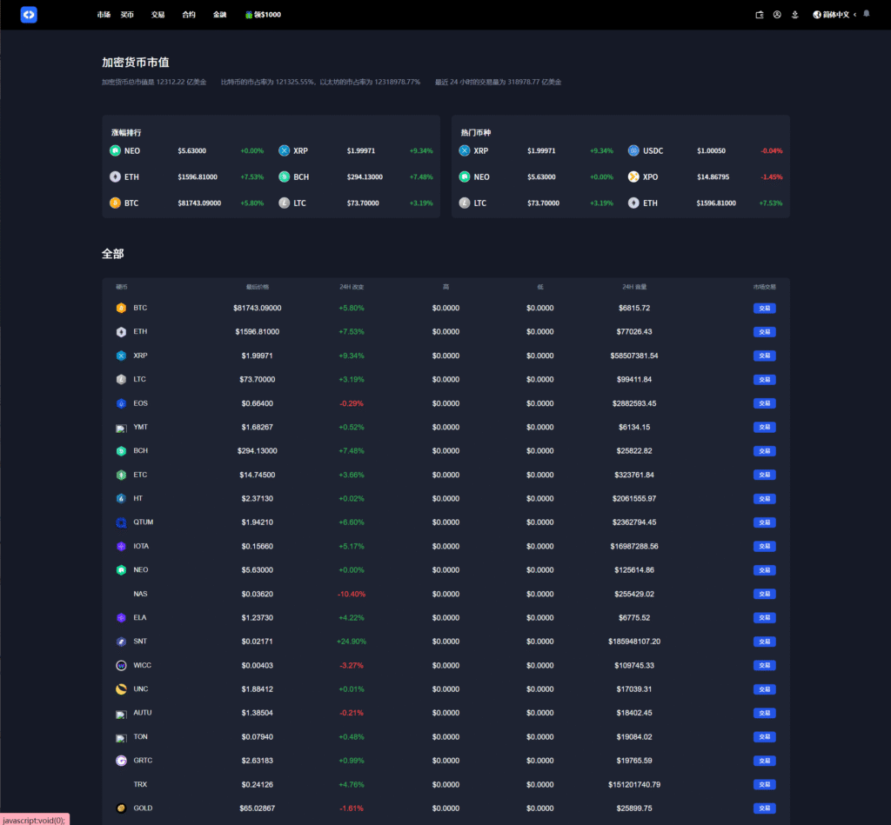
Task: Click the USDC icon in 热门币种 panel
Action: point(633,150)
